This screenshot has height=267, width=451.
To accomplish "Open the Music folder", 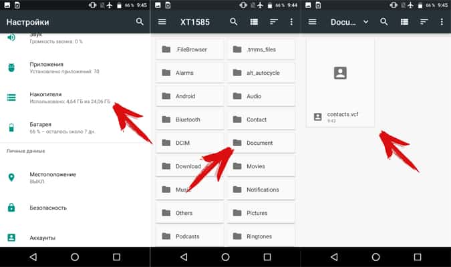I will 190,190.
